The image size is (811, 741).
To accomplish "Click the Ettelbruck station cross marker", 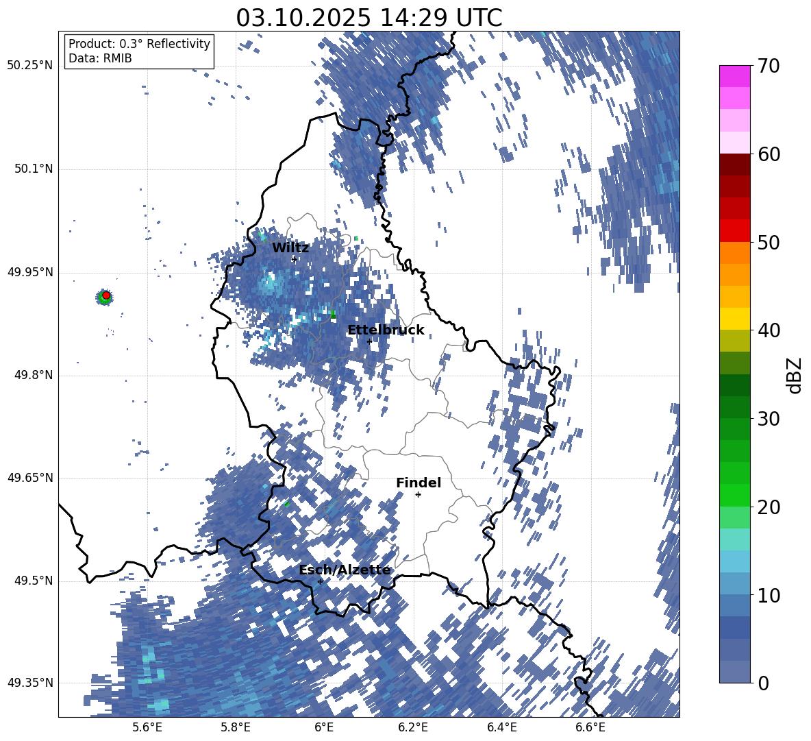I will (x=369, y=341).
